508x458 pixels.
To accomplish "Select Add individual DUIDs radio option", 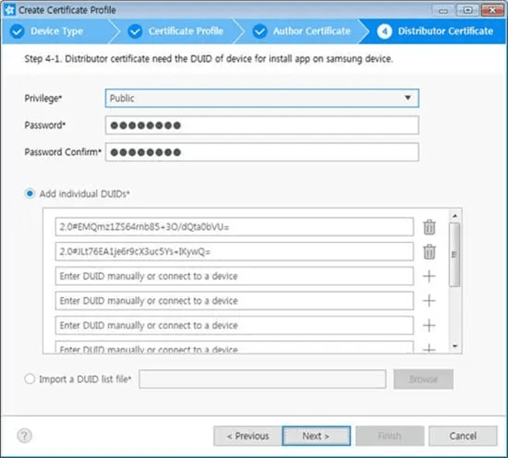I will [x=30, y=194].
